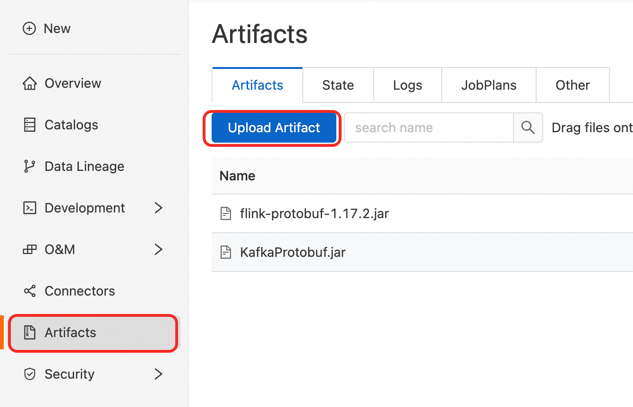Expand the Security submenu chevron

click(159, 374)
